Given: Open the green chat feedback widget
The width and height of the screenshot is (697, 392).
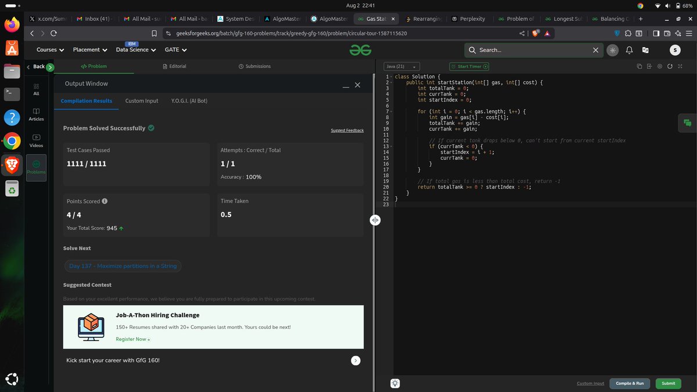Looking at the screenshot, I should coord(687,123).
